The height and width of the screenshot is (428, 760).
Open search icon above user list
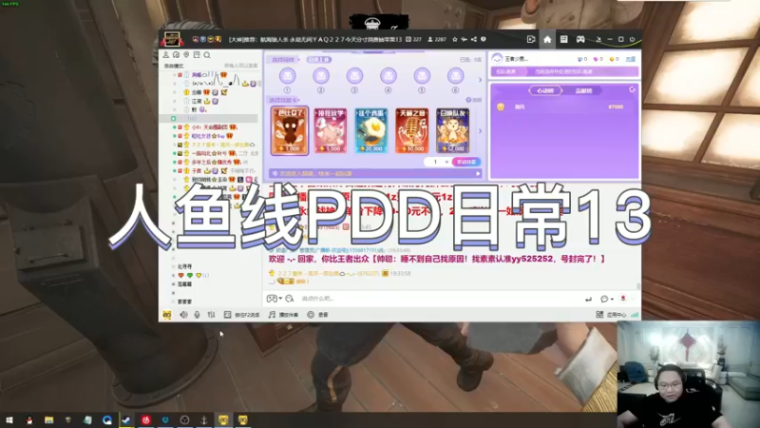[x=207, y=55]
